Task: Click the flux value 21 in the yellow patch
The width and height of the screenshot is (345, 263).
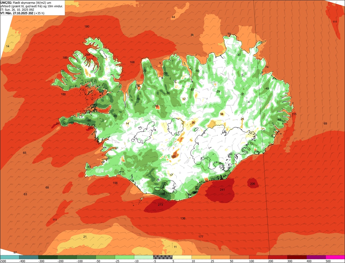Action: (x=85, y=237)
